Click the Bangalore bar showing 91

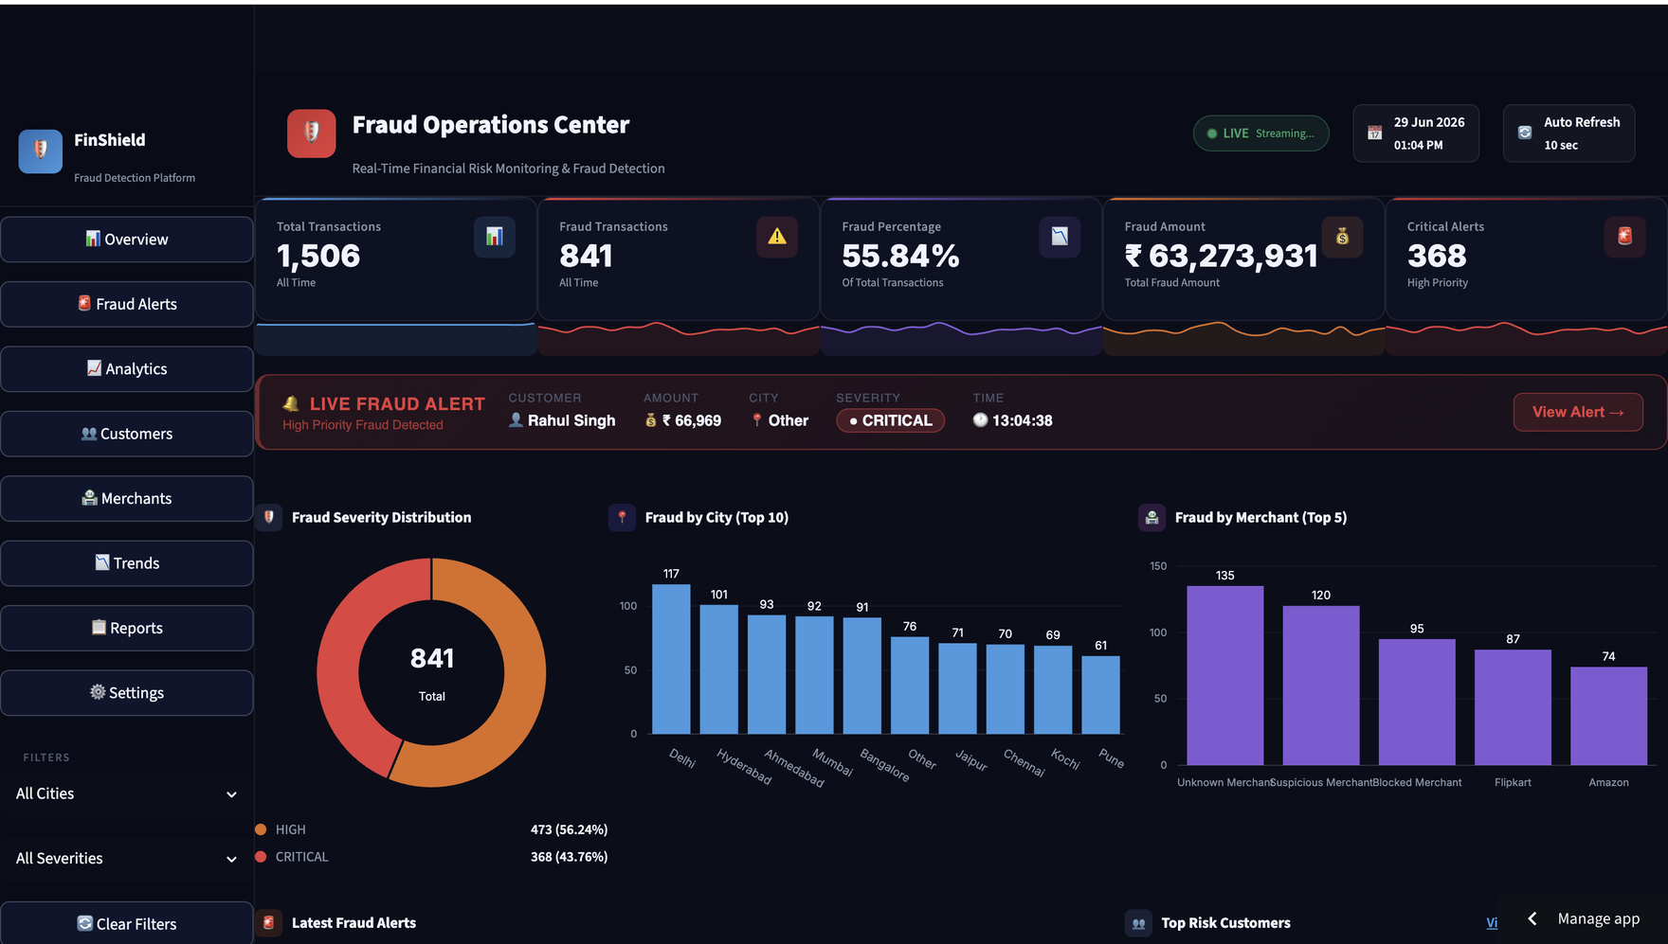[x=862, y=676]
